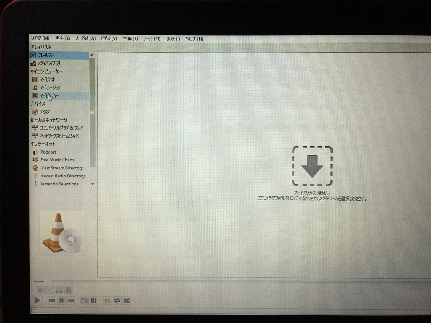Click the Free Music Charts icon
The height and width of the screenshot is (323, 431).
(x=35, y=160)
